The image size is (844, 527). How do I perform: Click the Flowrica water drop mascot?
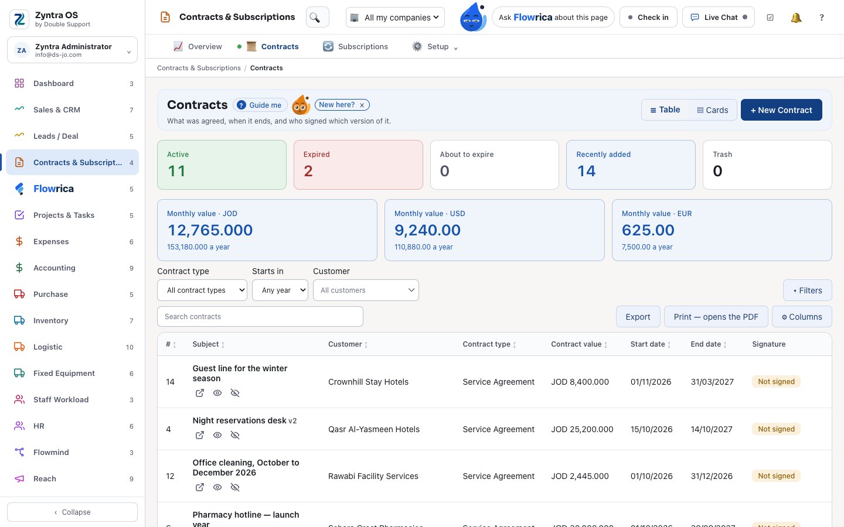pyautogui.click(x=473, y=17)
